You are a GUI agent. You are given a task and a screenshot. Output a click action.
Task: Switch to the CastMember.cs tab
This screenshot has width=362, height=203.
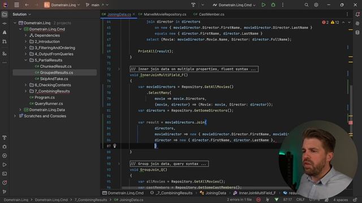(x=209, y=14)
